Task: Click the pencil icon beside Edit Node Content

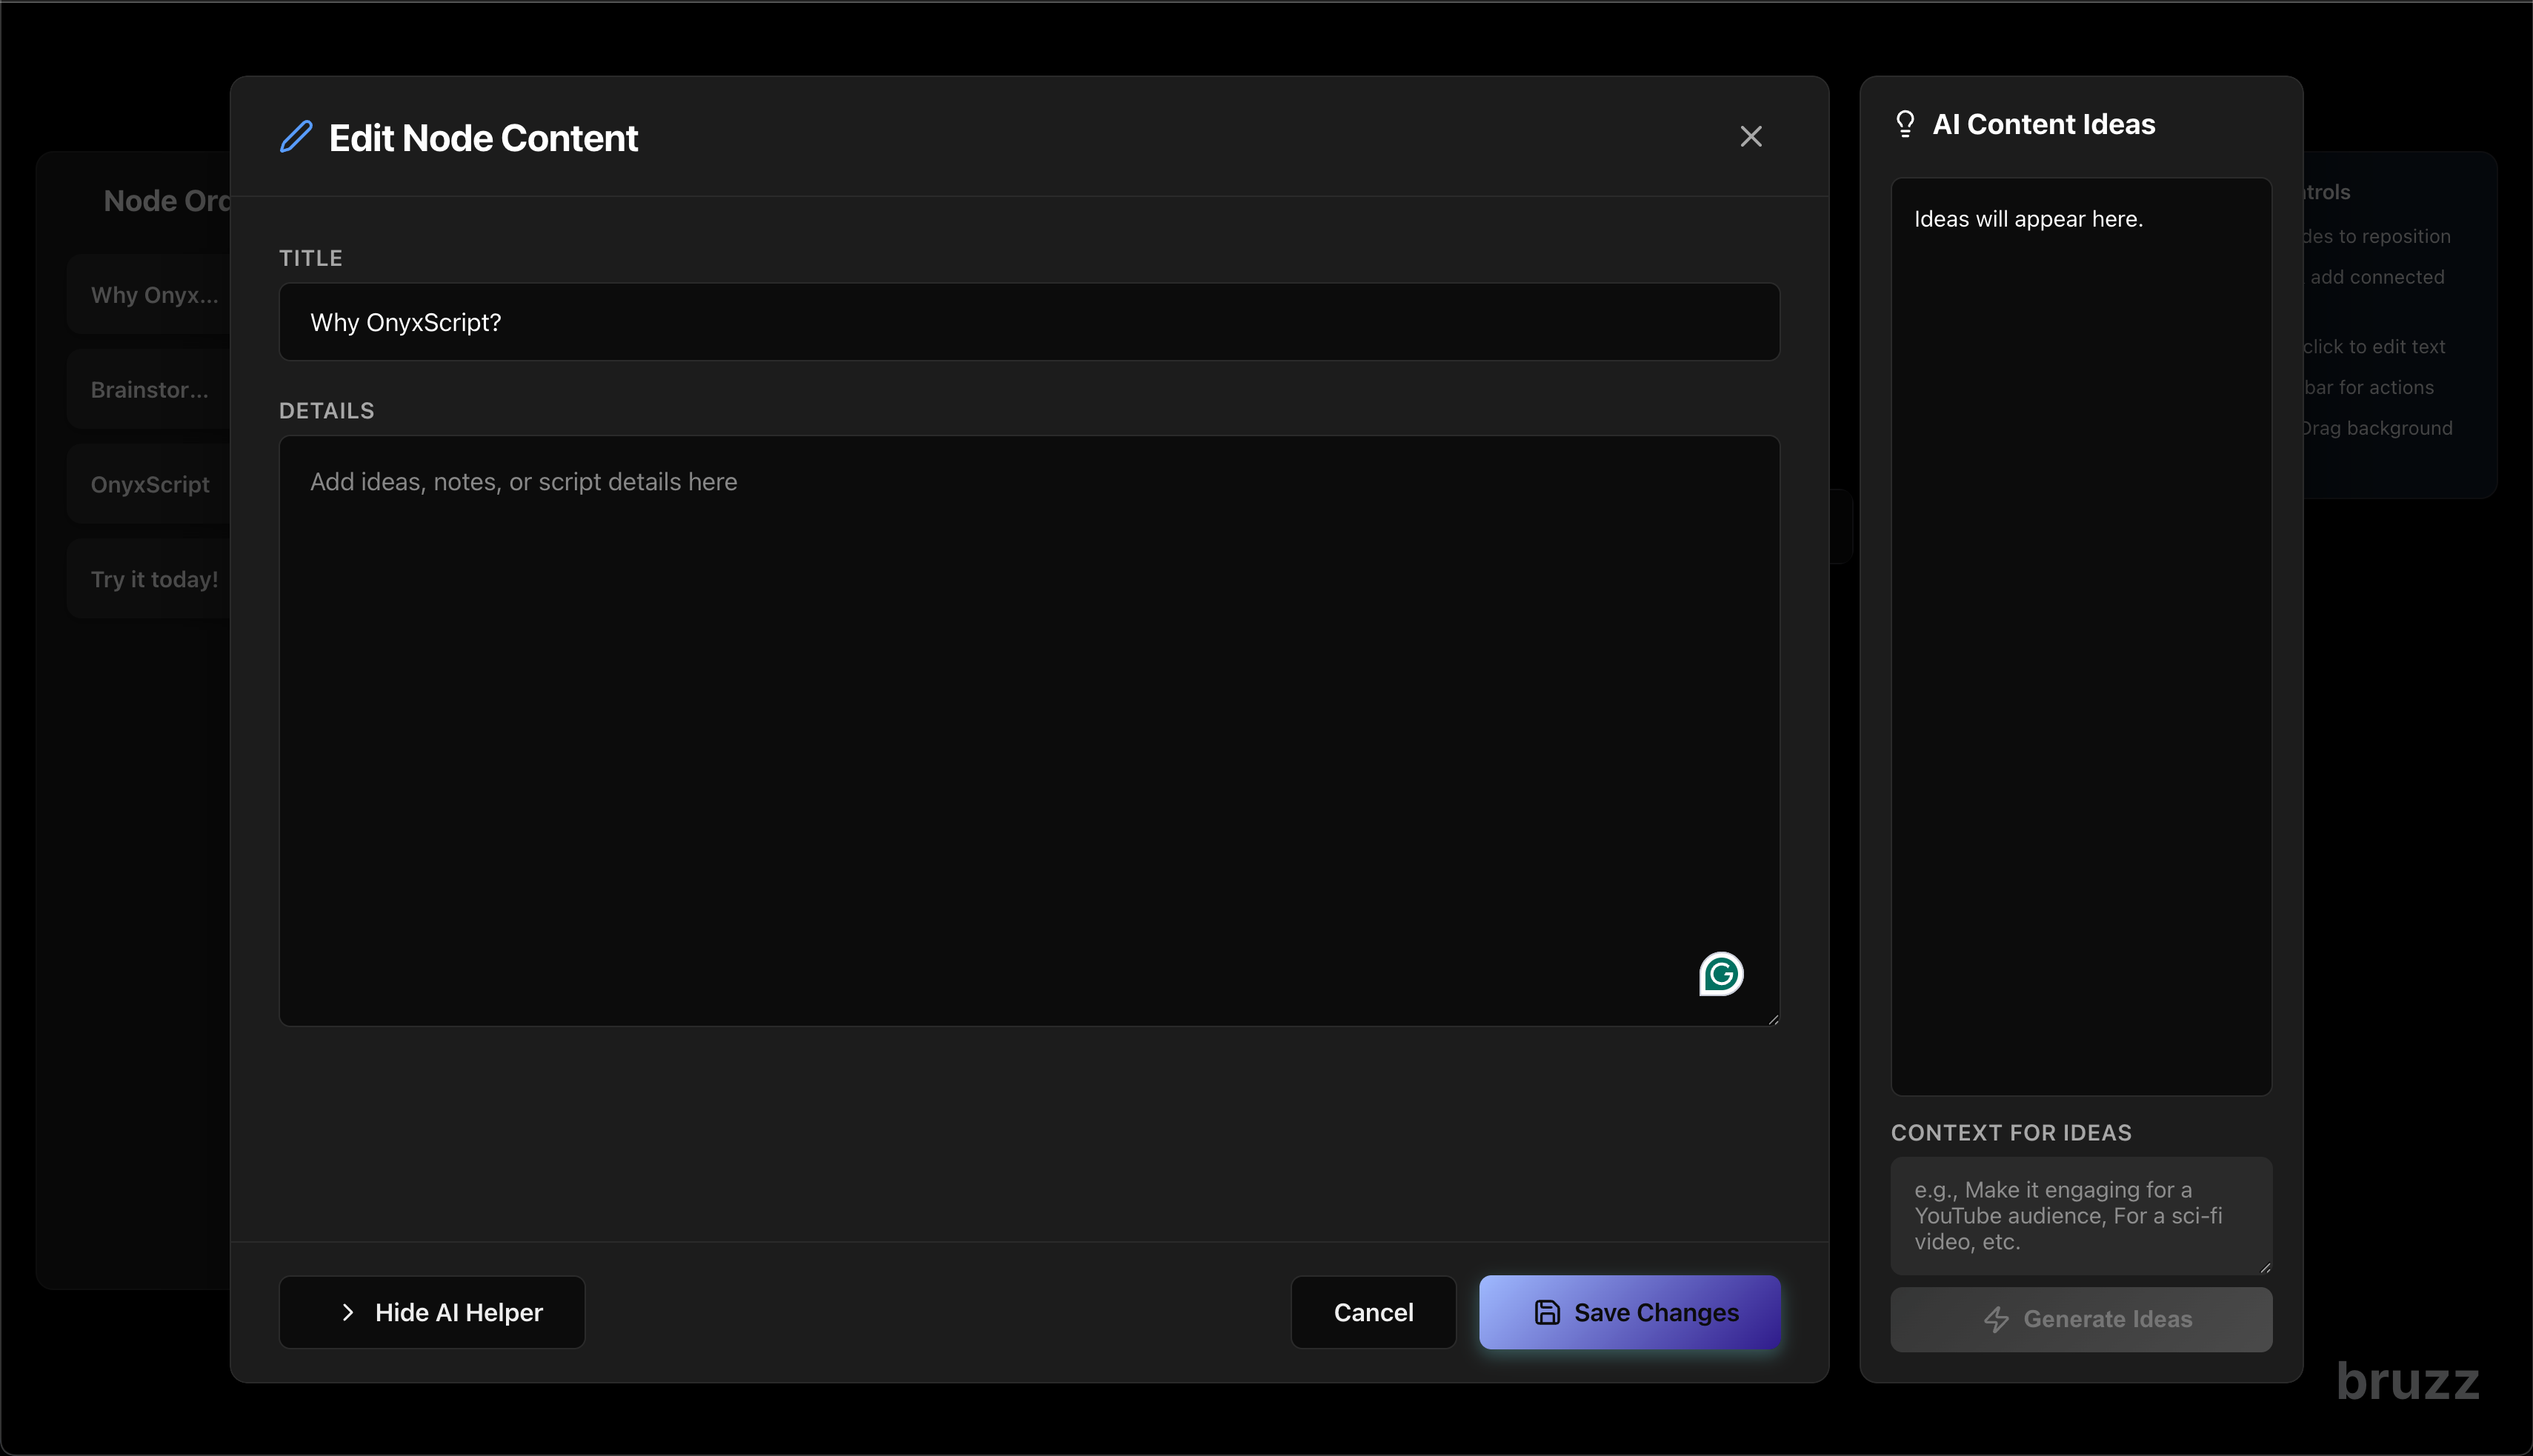Action: (x=296, y=137)
